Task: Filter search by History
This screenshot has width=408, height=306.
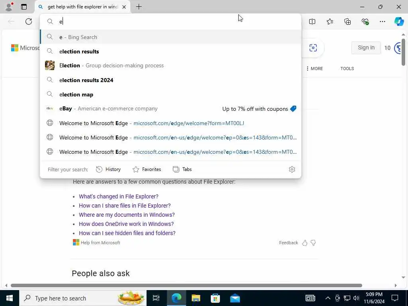Action: (108, 169)
